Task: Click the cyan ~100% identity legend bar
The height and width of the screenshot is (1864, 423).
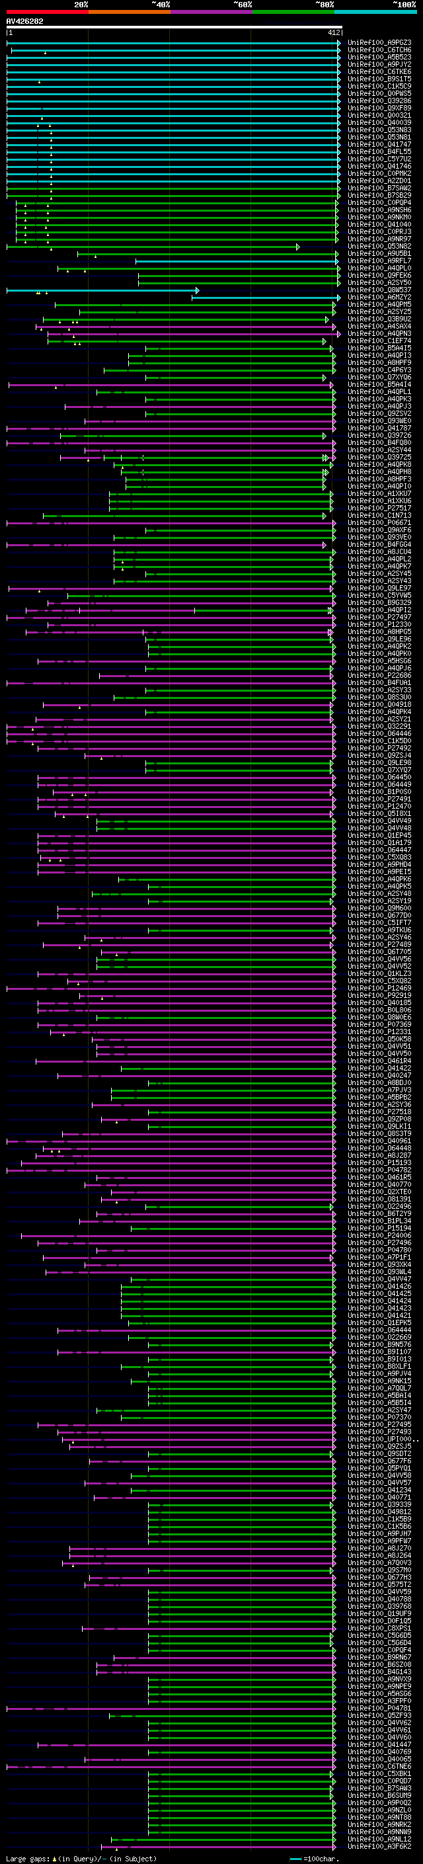Action: tap(375, 12)
